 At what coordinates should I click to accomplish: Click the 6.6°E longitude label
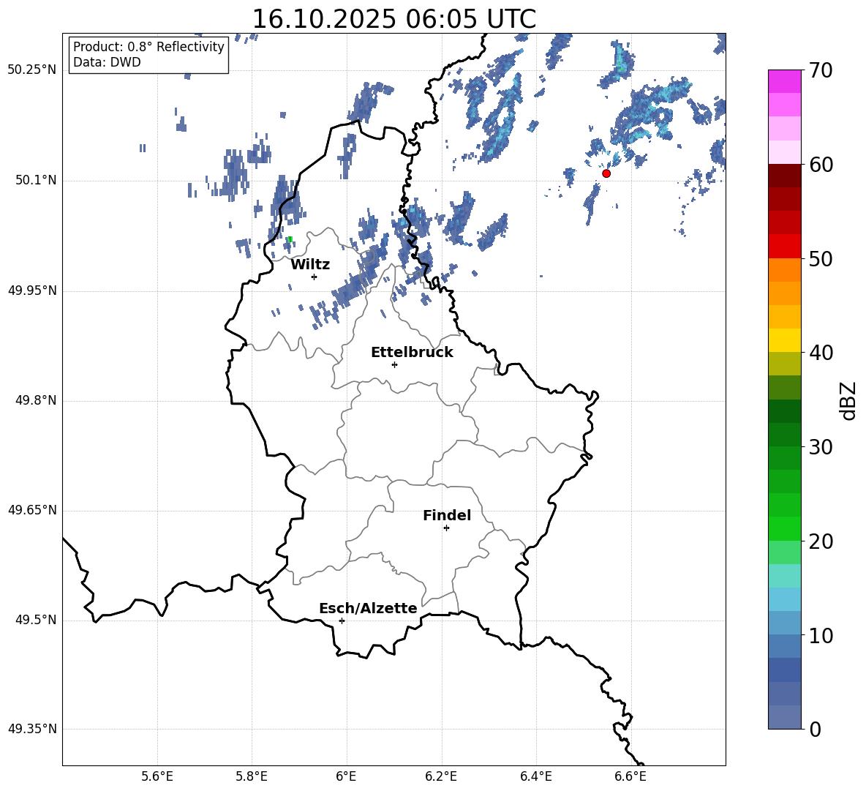tap(630, 776)
